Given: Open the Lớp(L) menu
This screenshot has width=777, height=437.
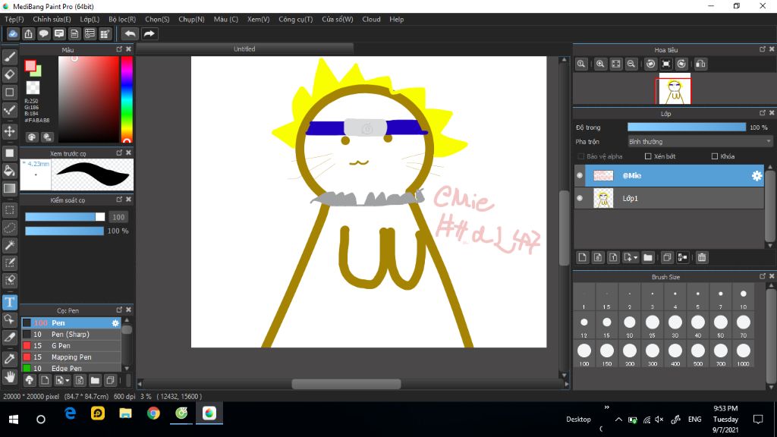Looking at the screenshot, I should pyautogui.click(x=90, y=19).
